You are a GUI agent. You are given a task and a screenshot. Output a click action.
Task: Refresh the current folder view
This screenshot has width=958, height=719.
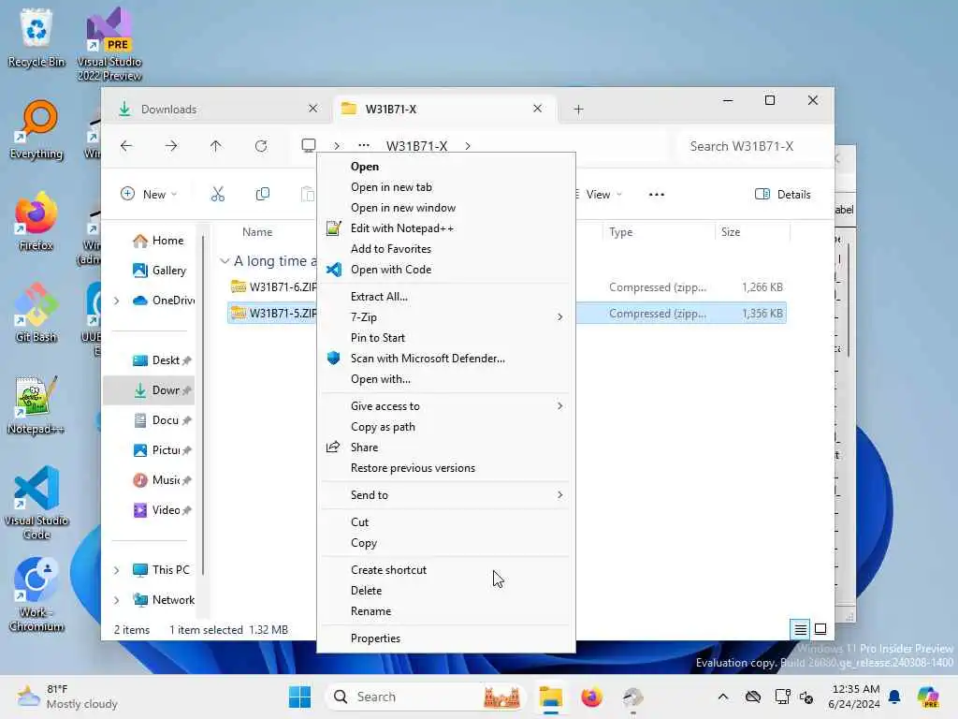click(x=261, y=145)
